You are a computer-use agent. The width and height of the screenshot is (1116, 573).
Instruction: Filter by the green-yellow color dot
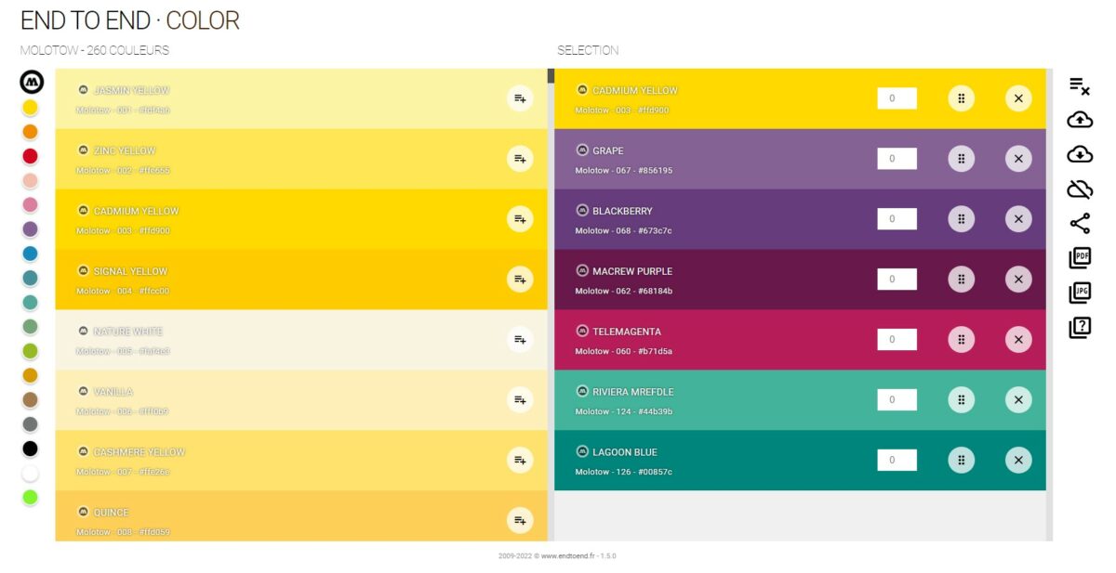(30, 351)
